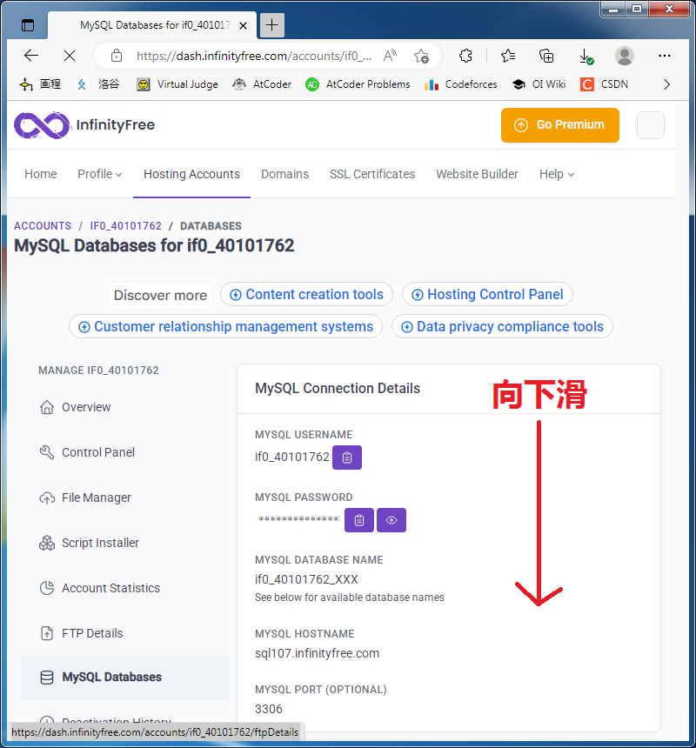Click the Go Premium button
696x748 pixels.
point(560,125)
